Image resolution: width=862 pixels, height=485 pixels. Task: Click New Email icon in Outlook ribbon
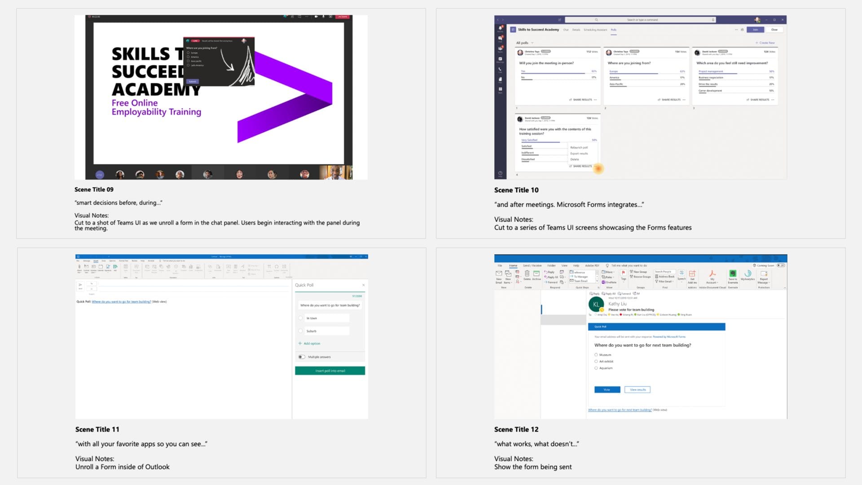click(x=499, y=273)
